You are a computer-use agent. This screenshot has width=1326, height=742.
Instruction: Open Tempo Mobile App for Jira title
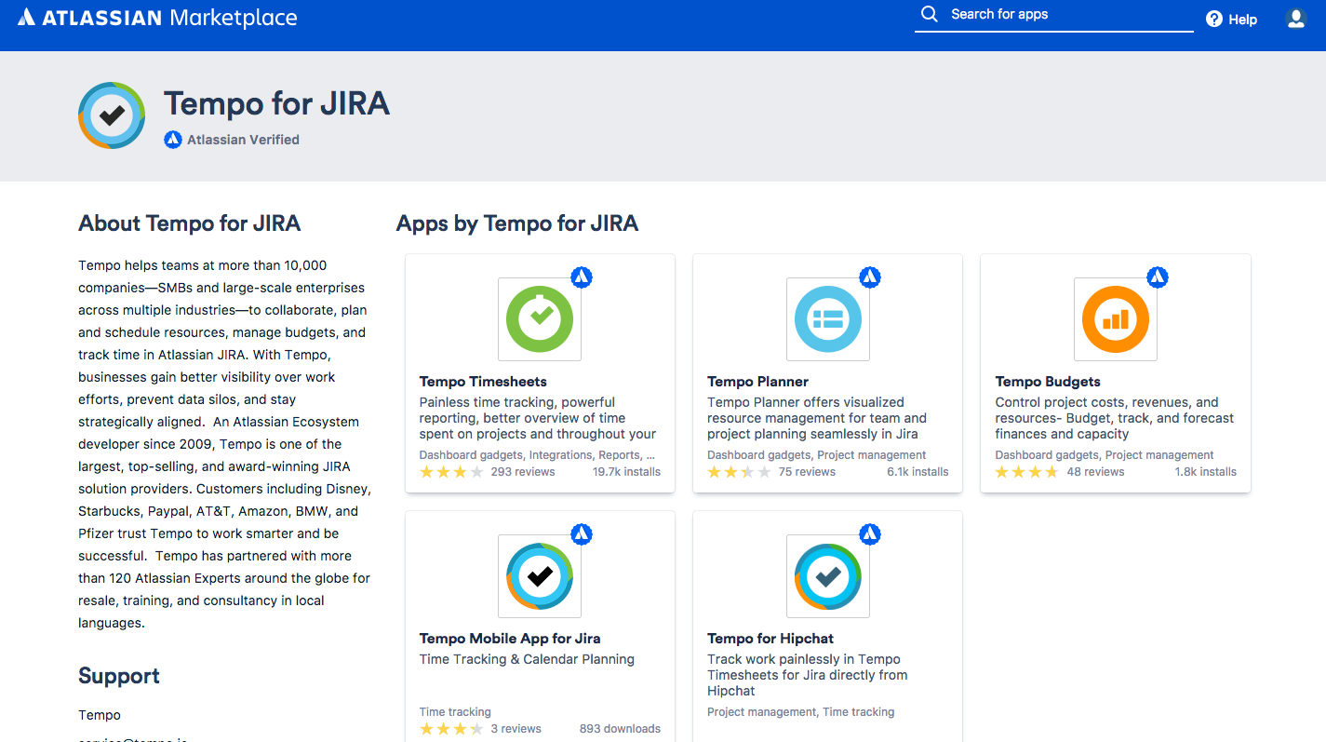510,639
